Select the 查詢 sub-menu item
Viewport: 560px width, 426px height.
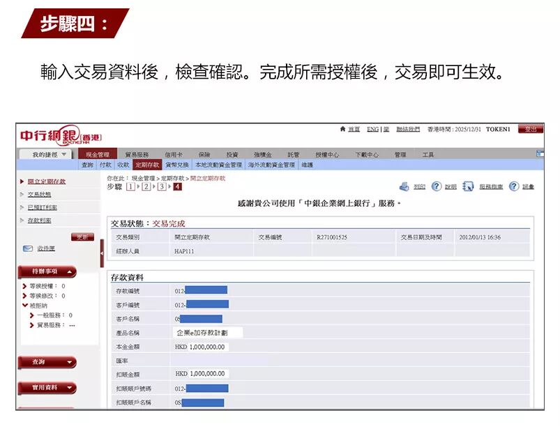[87, 165]
